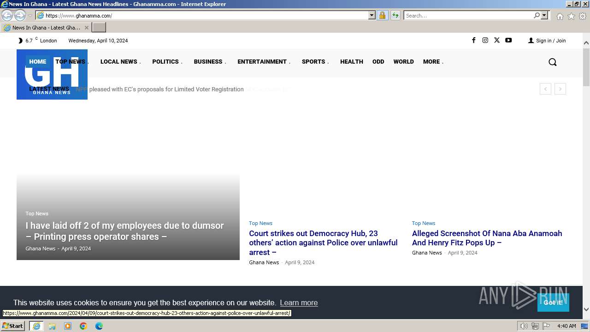
Task: Open the Nana Aba Anamoah screenshot article
Action: tap(487, 238)
